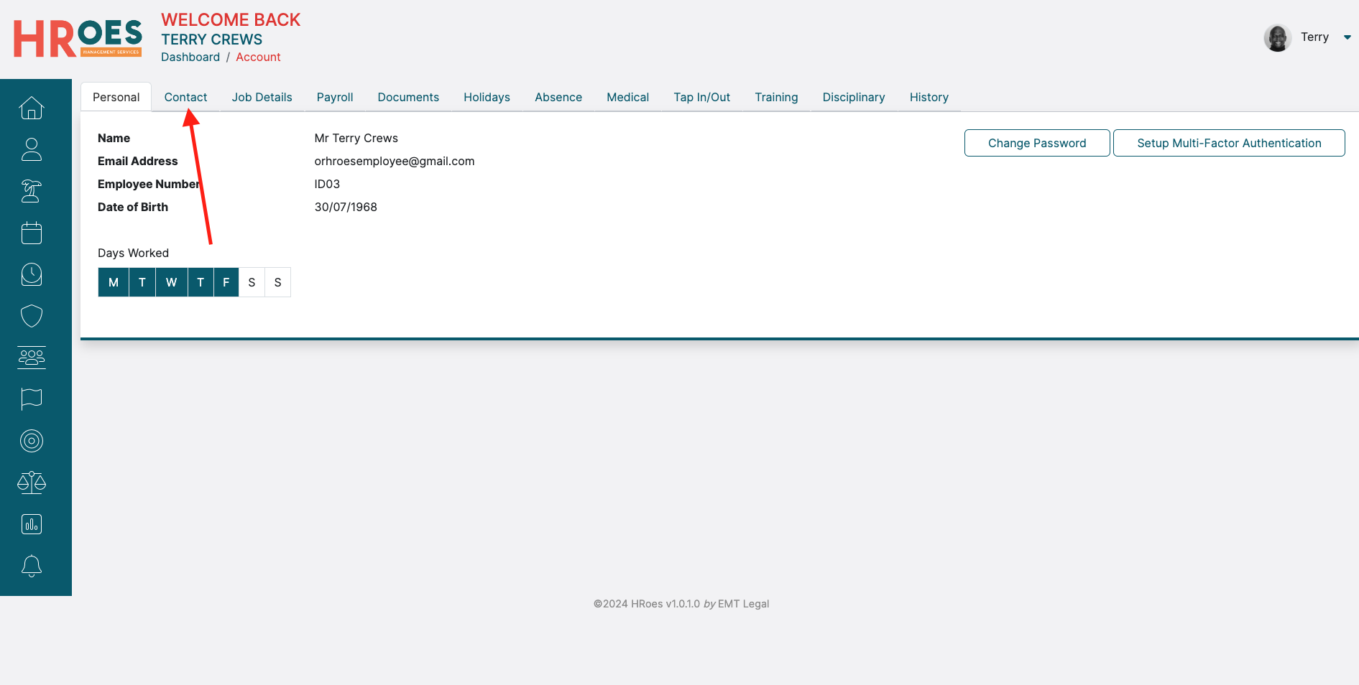
Task: Toggle Friday in Days Worked
Action: click(226, 282)
